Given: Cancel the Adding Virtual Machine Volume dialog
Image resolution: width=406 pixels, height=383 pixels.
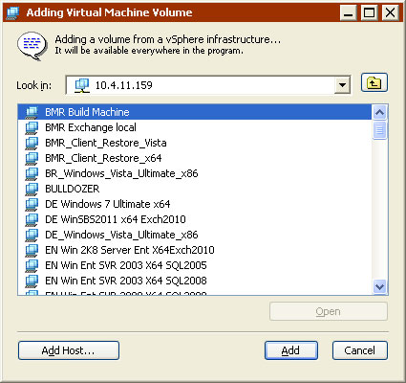Looking at the screenshot, I should [x=360, y=350].
